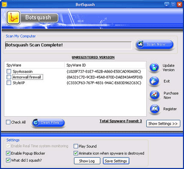Viewport: 184px width, 169px height.
Task: Toggle Animate icon when spyware is destroyed
Action: point(76,153)
